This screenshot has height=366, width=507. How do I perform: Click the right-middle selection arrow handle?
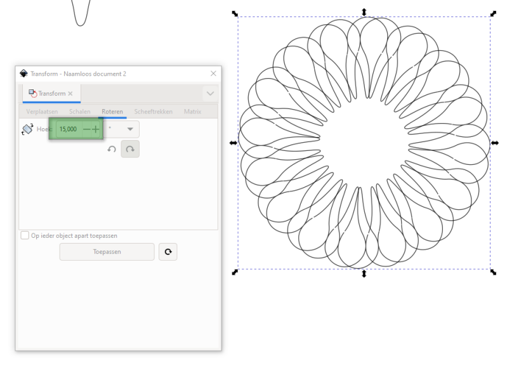[x=495, y=143]
